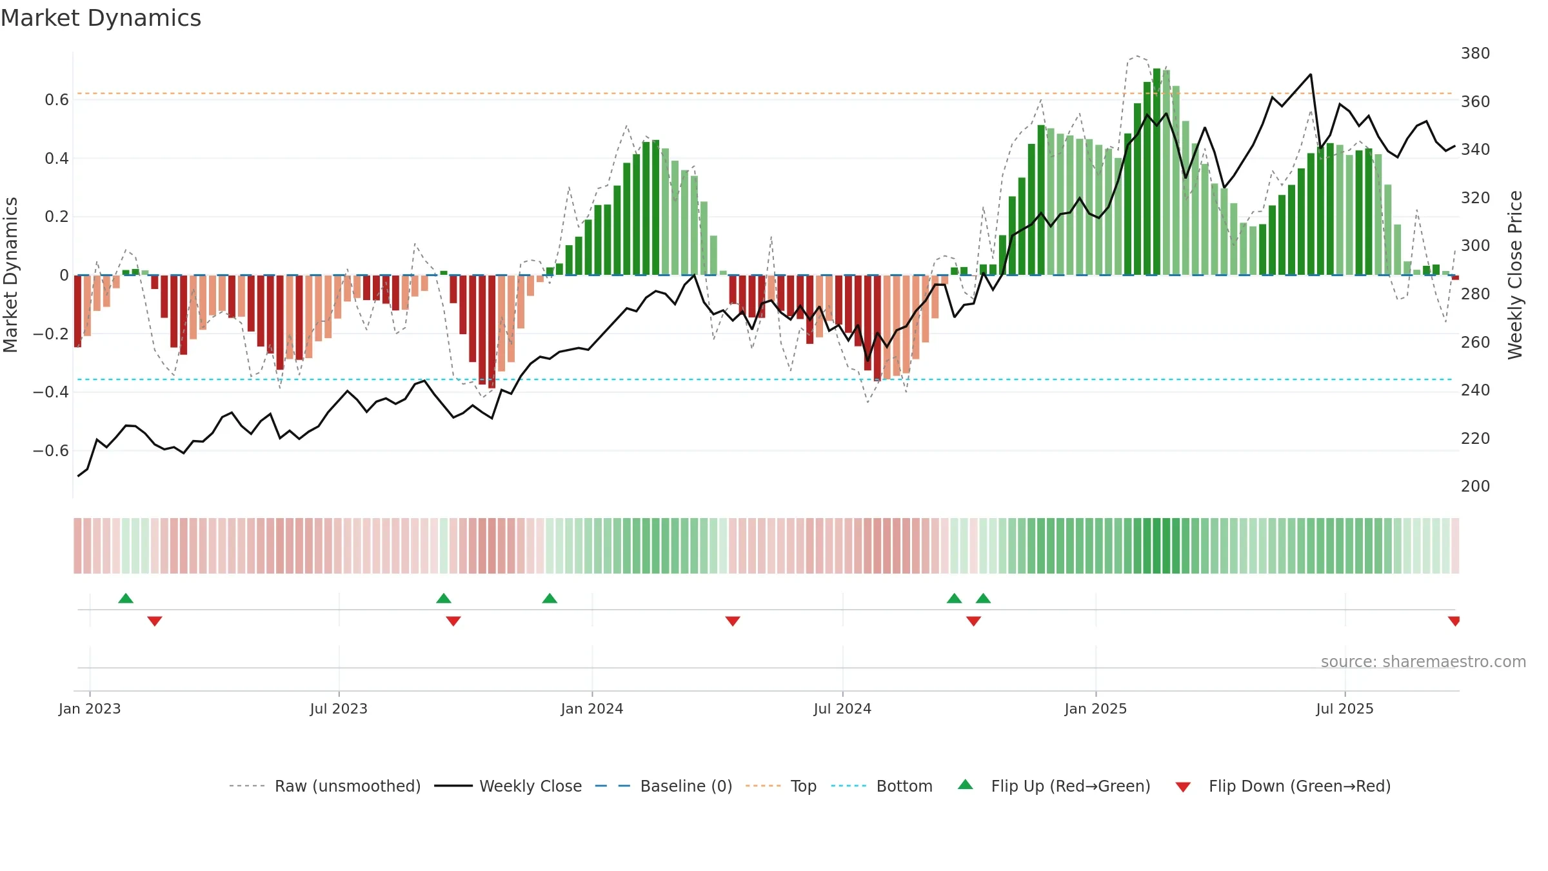The width and height of the screenshot is (1548, 871).
Task: Click the chart title Market Dynamics at top
Action: (x=101, y=18)
